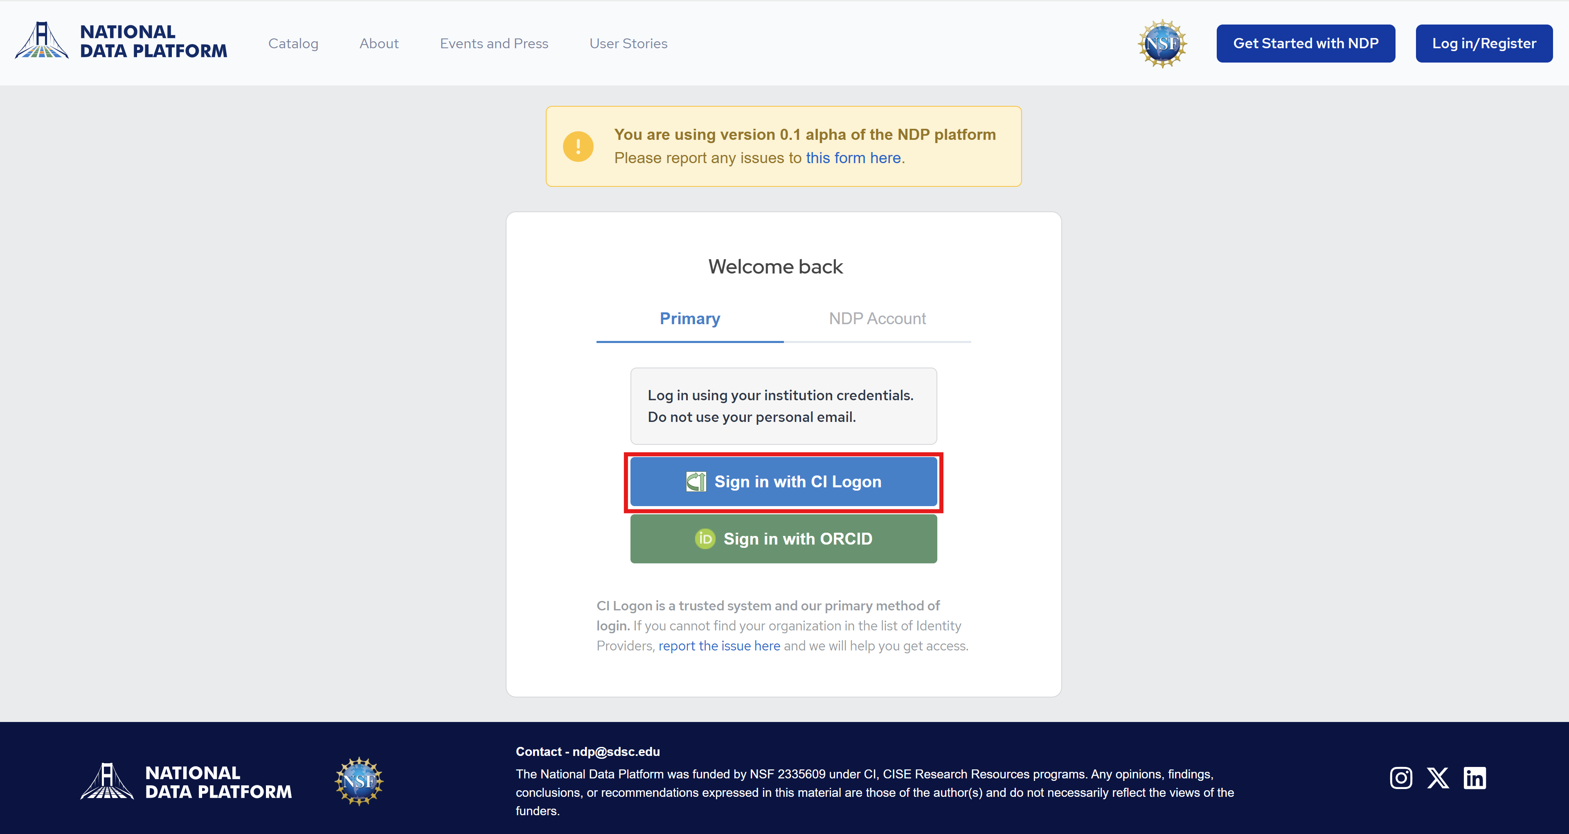Screen dimensions: 1569x834
Task: Click the yellow exclamation warning icon
Action: 577,147
